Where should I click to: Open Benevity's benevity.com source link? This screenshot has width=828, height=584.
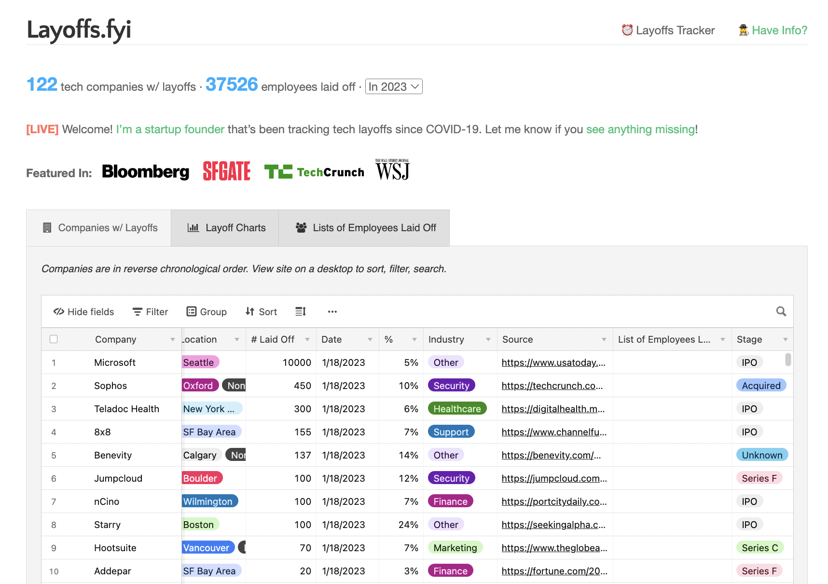point(551,455)
